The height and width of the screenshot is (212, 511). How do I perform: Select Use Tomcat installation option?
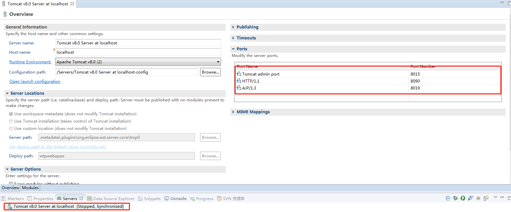(11, 121)
